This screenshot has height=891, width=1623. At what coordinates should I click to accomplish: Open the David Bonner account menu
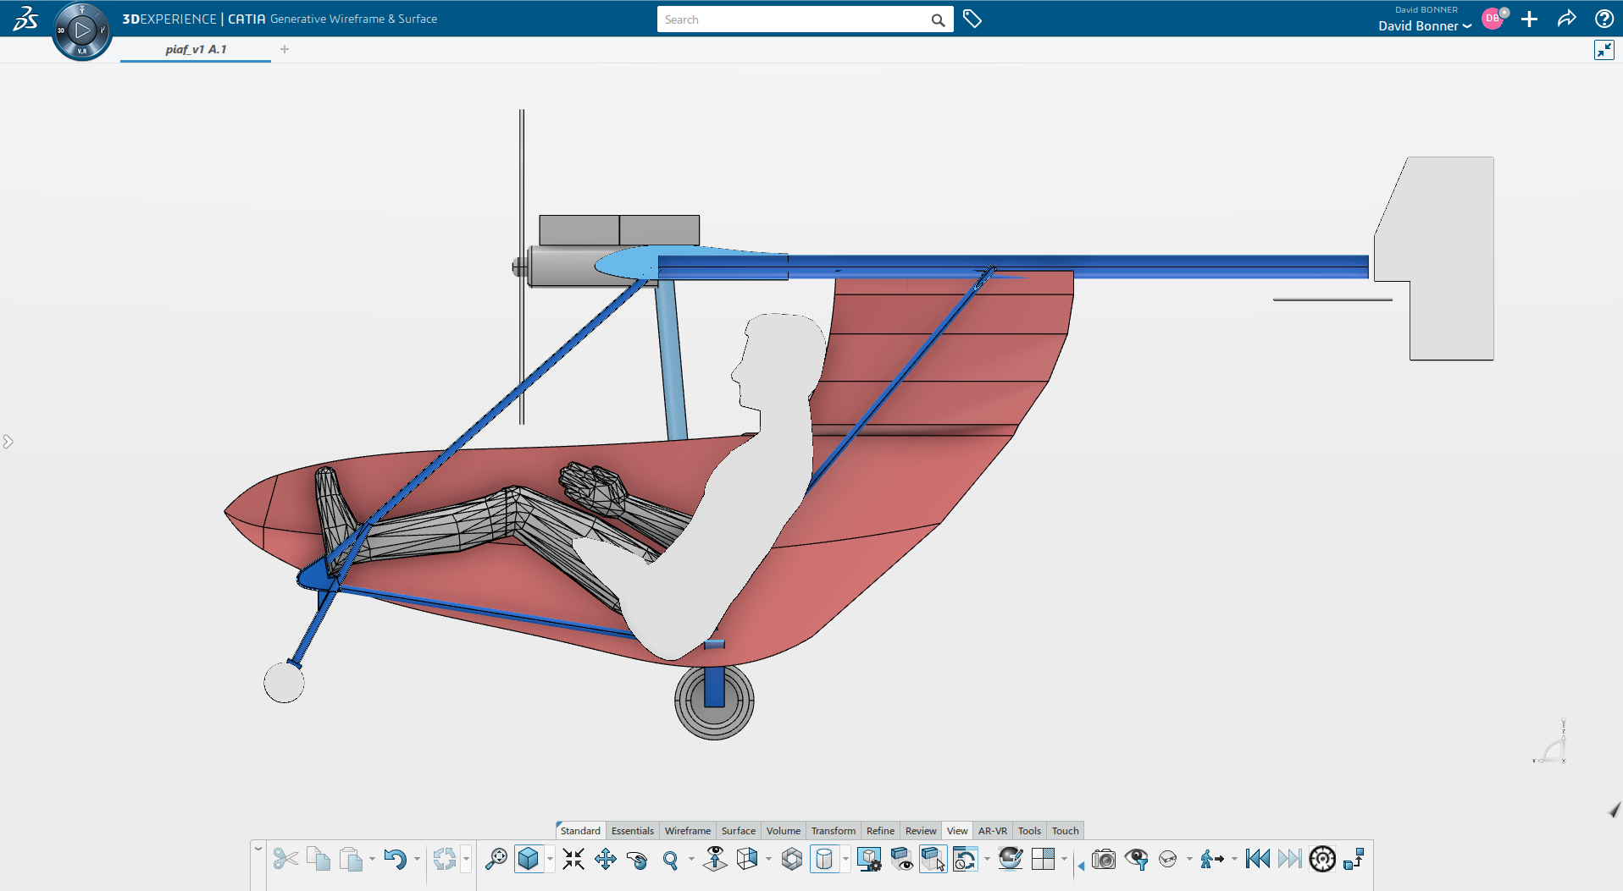[1423, 26]
